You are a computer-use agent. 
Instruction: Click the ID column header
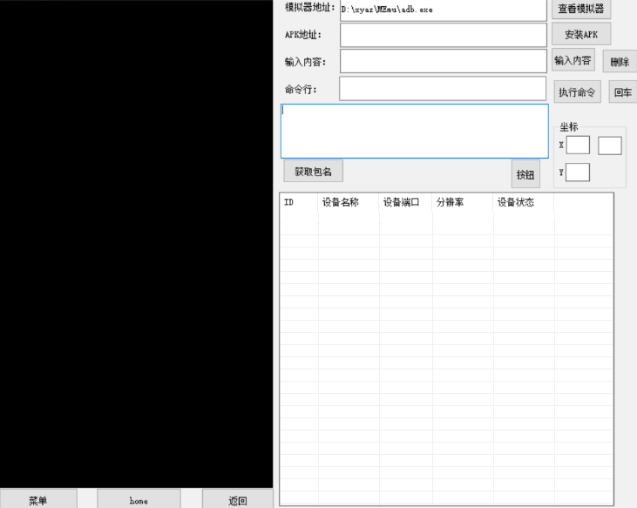pos(299,202)
